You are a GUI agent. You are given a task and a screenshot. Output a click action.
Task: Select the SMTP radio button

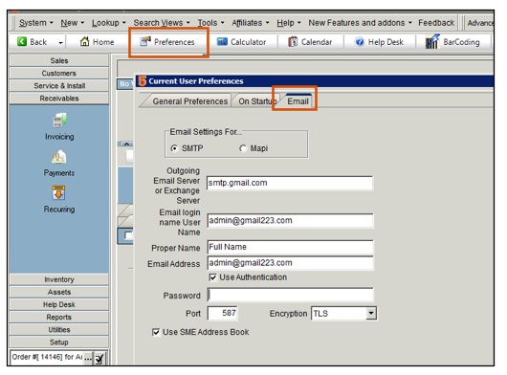point(174,148)
